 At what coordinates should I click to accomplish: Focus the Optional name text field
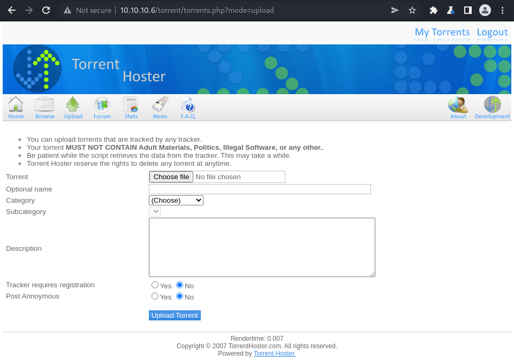tap(260, 189)
